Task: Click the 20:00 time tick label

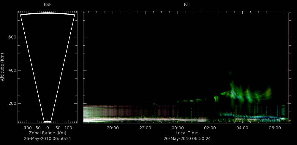Action: point(113,128)
